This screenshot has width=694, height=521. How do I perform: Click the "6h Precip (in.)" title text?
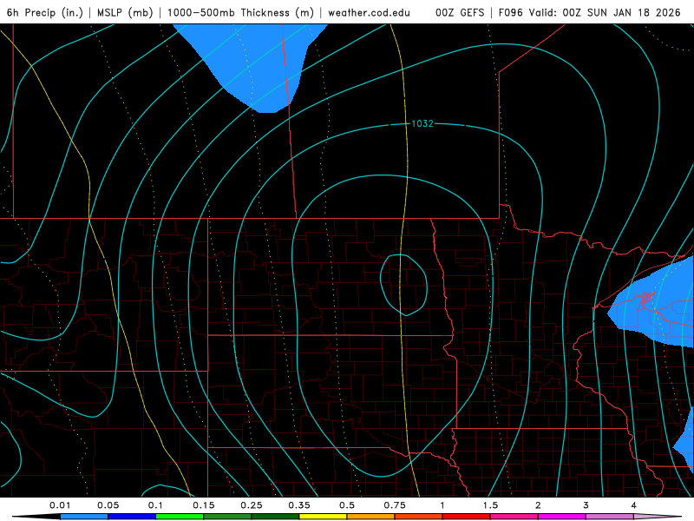tap(45, 12)
